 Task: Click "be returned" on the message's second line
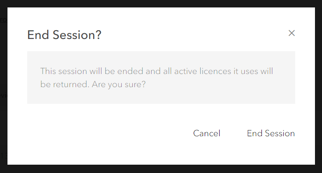65,84
